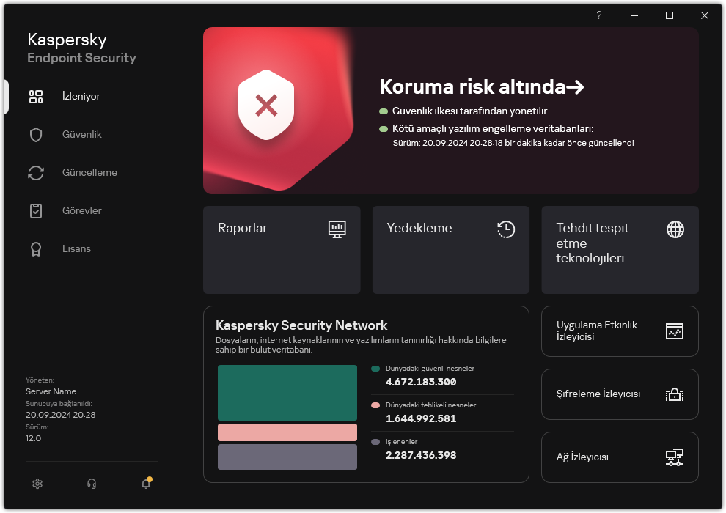Click the lock icon on Şifreleme İzleyicisi
726x513 pixels.
tap(674, 394)
